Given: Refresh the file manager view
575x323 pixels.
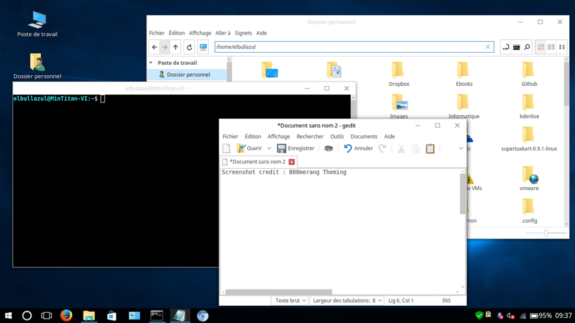Looking at the screenshot, I should pos(188,47).
